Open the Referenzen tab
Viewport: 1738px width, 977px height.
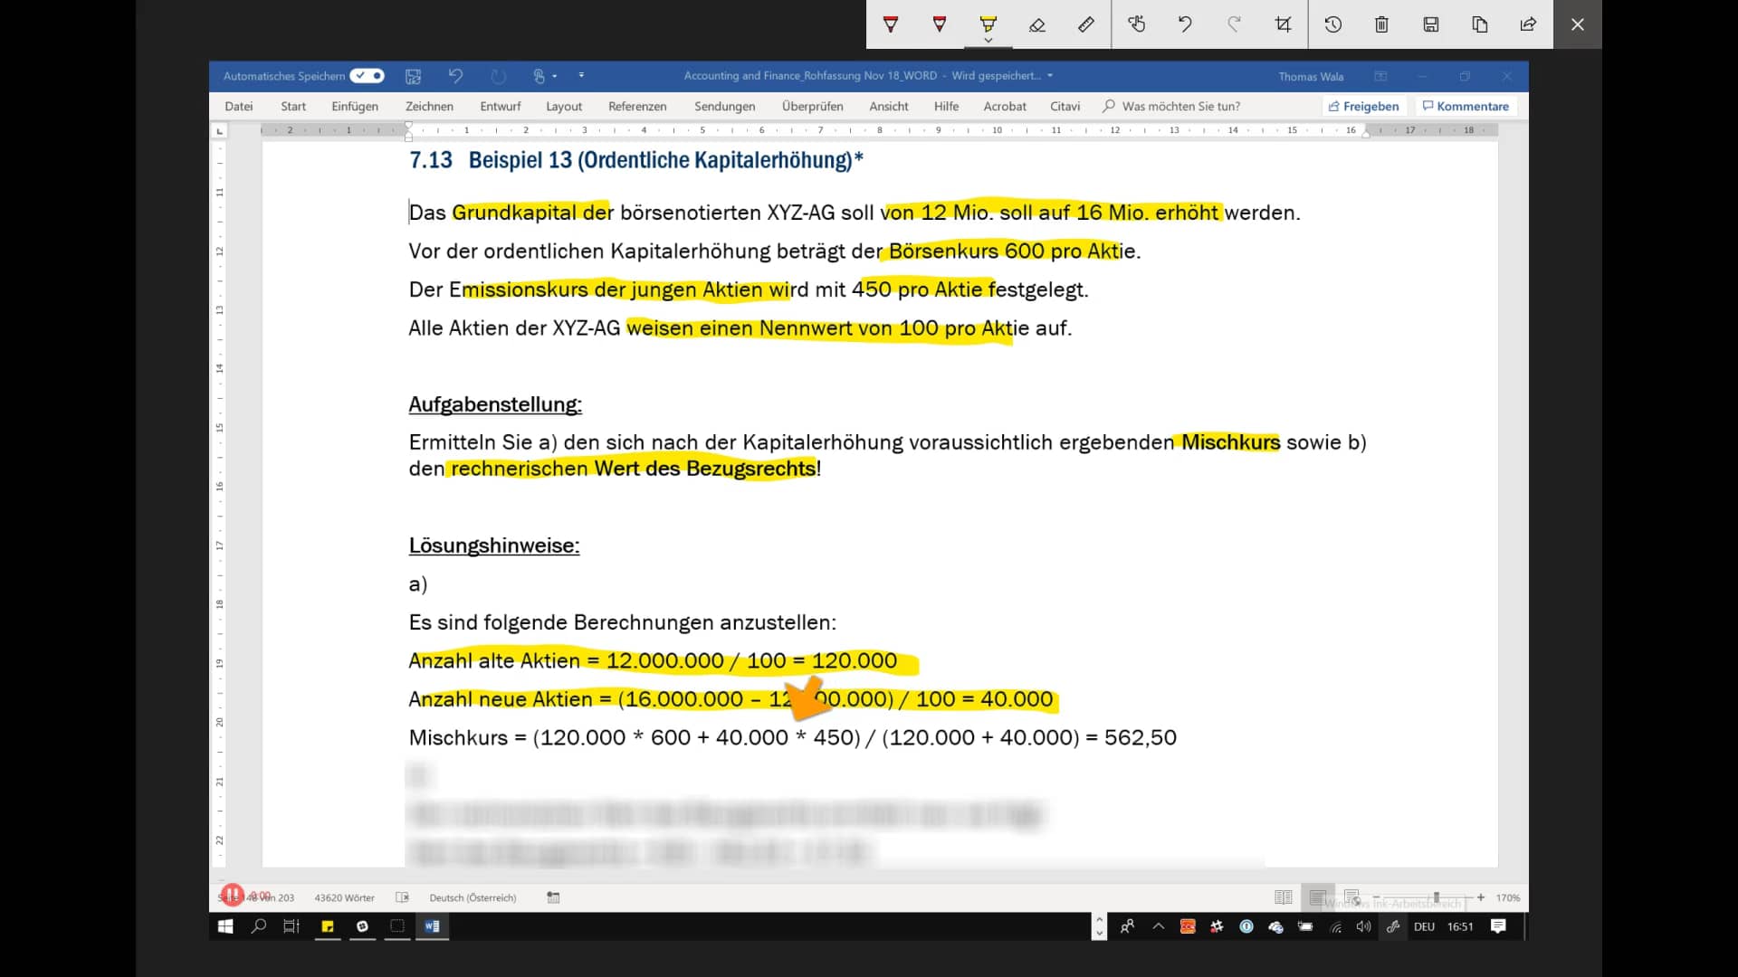pyautogui.click(x=637, y=106)
